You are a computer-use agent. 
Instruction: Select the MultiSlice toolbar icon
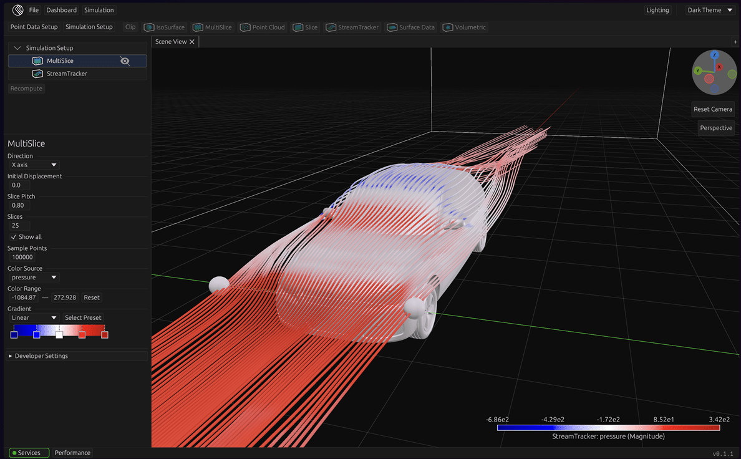pos(198,27)
